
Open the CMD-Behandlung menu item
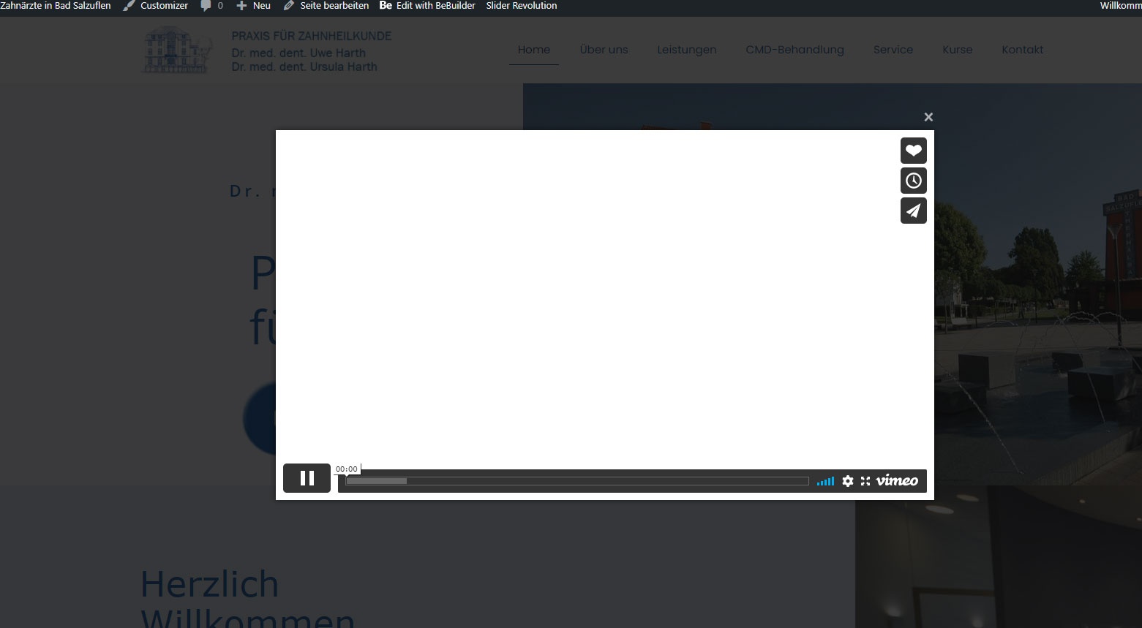coord(794,50)
